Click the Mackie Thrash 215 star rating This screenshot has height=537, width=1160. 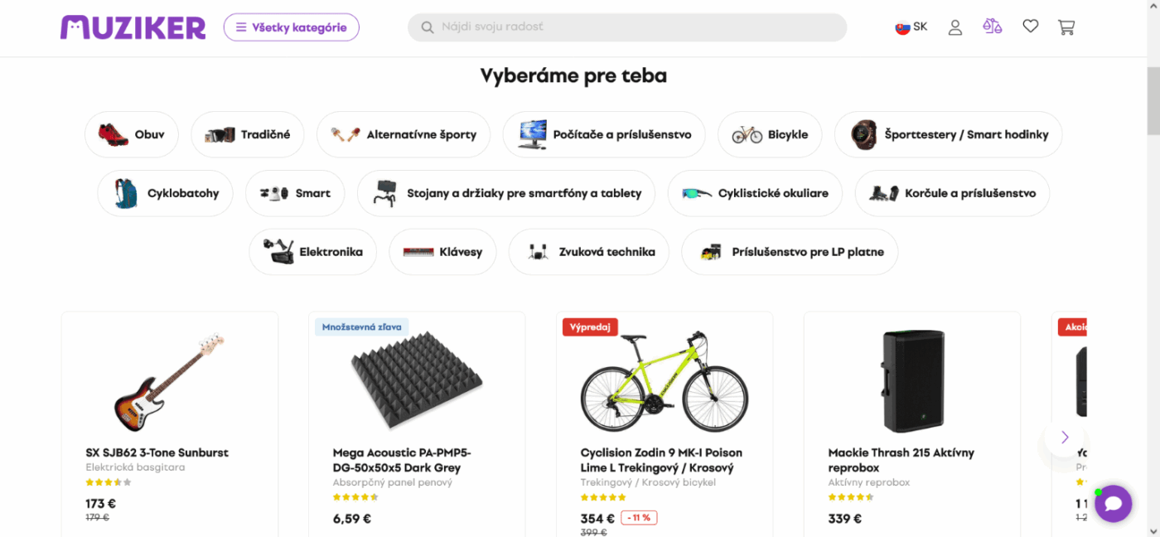click(x=850, y=496)
